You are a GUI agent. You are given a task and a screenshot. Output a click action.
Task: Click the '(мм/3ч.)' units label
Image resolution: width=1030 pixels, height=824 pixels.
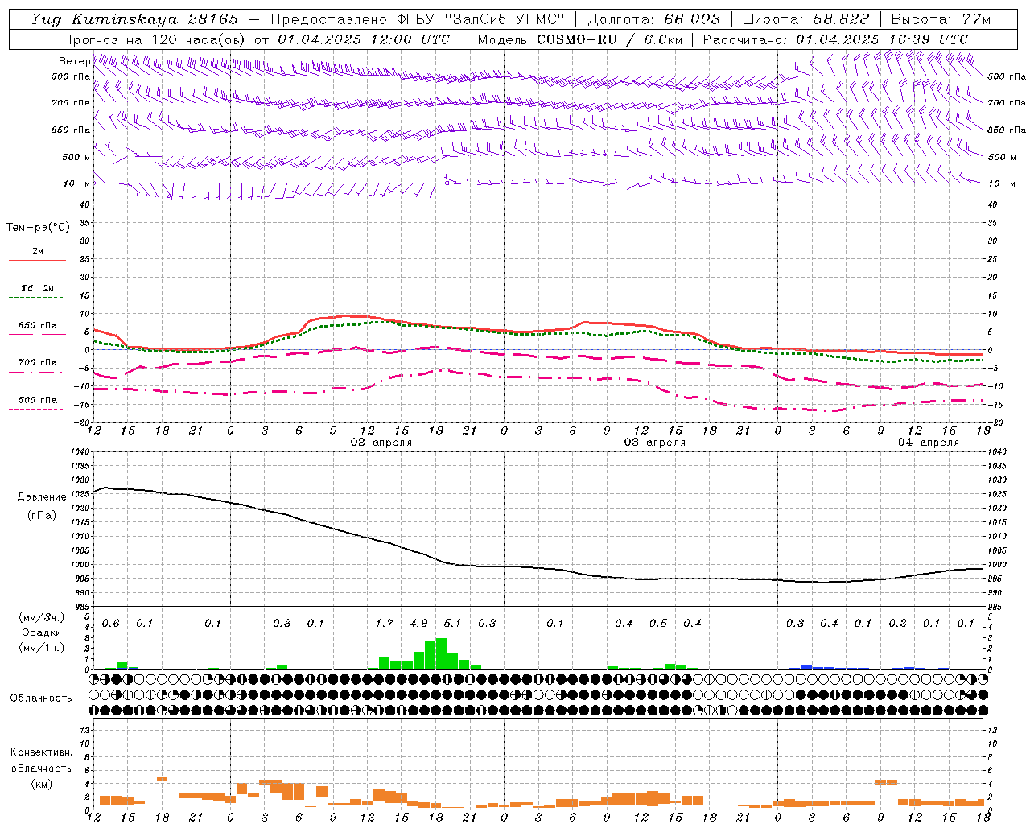click(x=41, y=617)
